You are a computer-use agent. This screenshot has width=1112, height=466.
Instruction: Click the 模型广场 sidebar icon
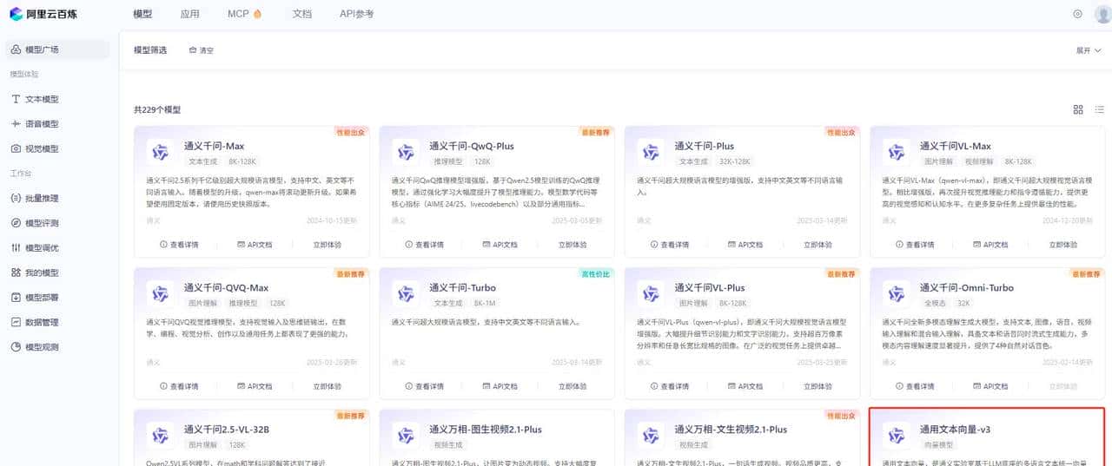click(17, 50)
